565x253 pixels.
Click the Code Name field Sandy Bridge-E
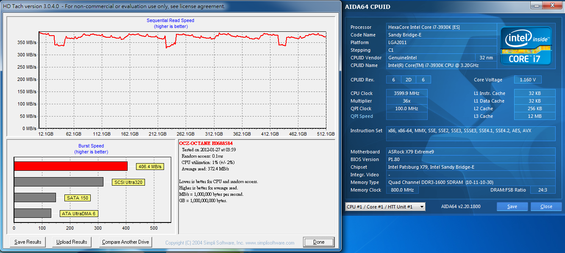441,35
